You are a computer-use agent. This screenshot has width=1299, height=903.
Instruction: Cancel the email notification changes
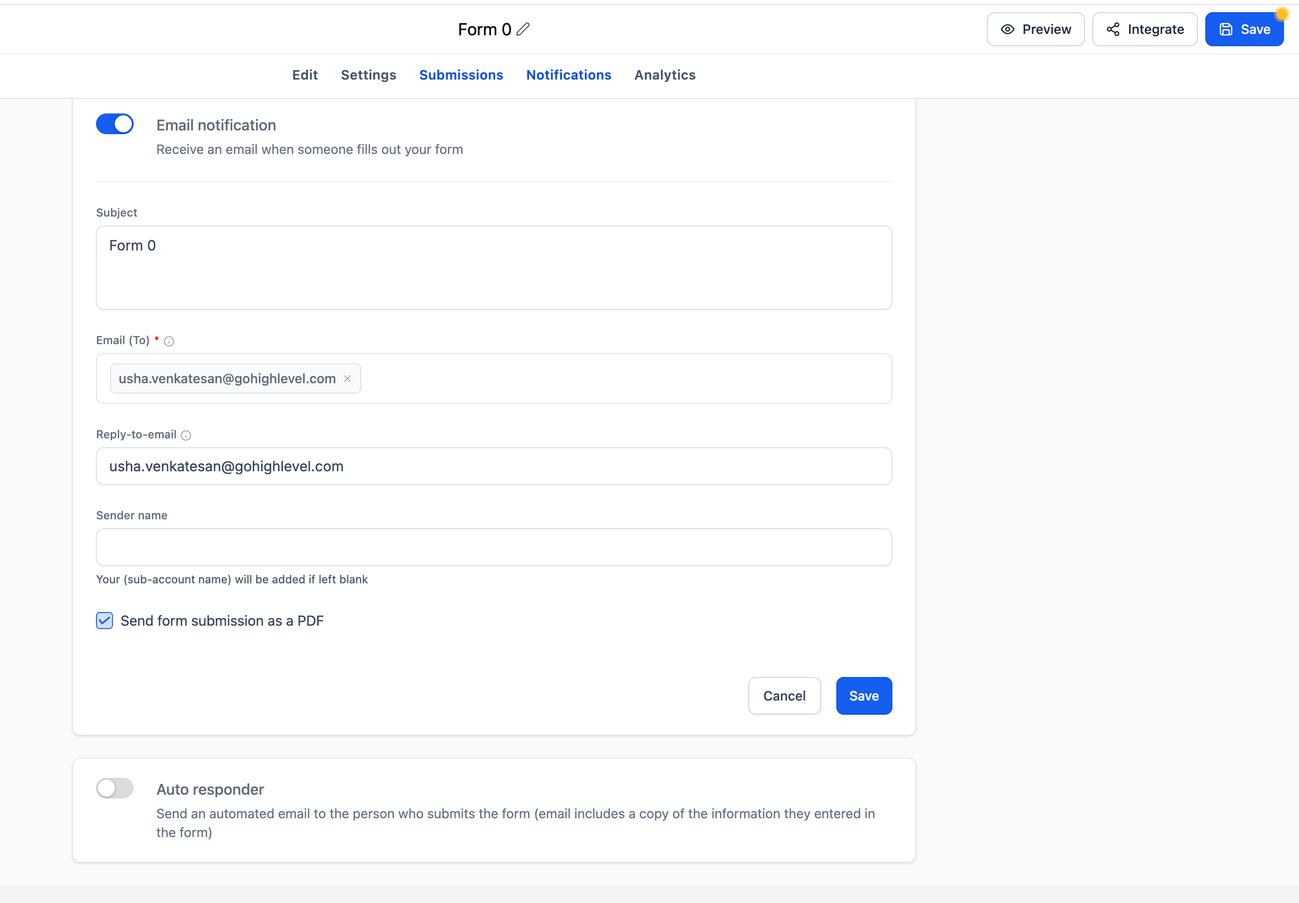tap(784, 696)
